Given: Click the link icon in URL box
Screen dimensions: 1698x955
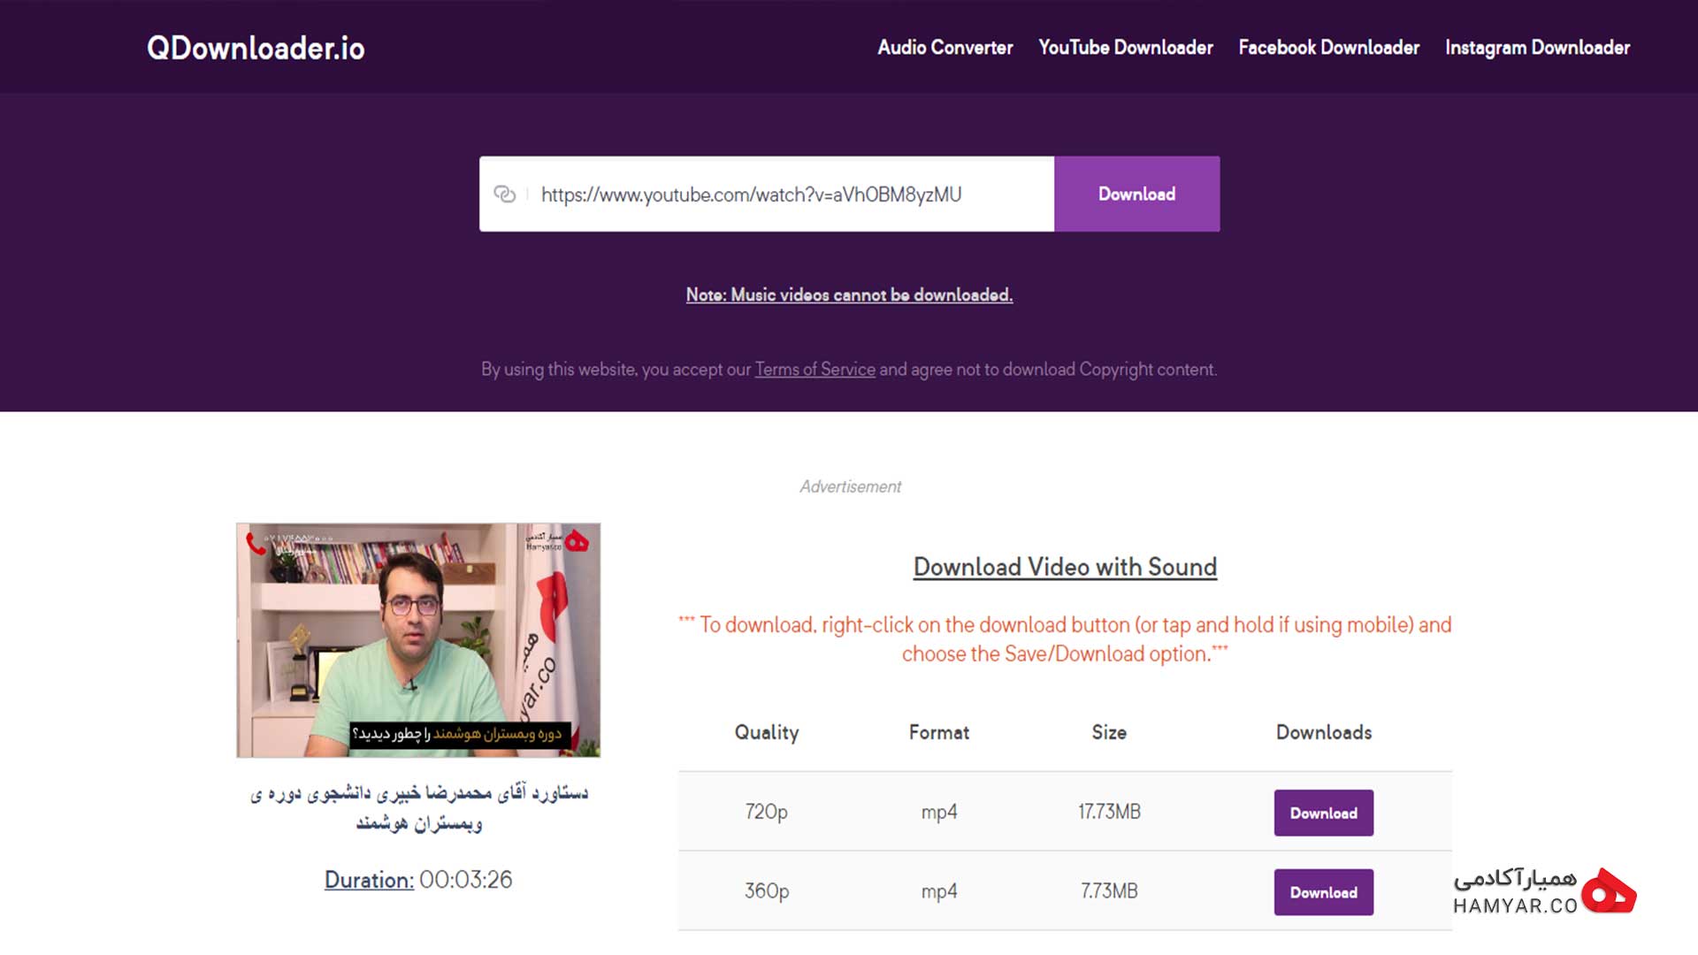Looking at the screenshot, I should (x=504, y=195).
